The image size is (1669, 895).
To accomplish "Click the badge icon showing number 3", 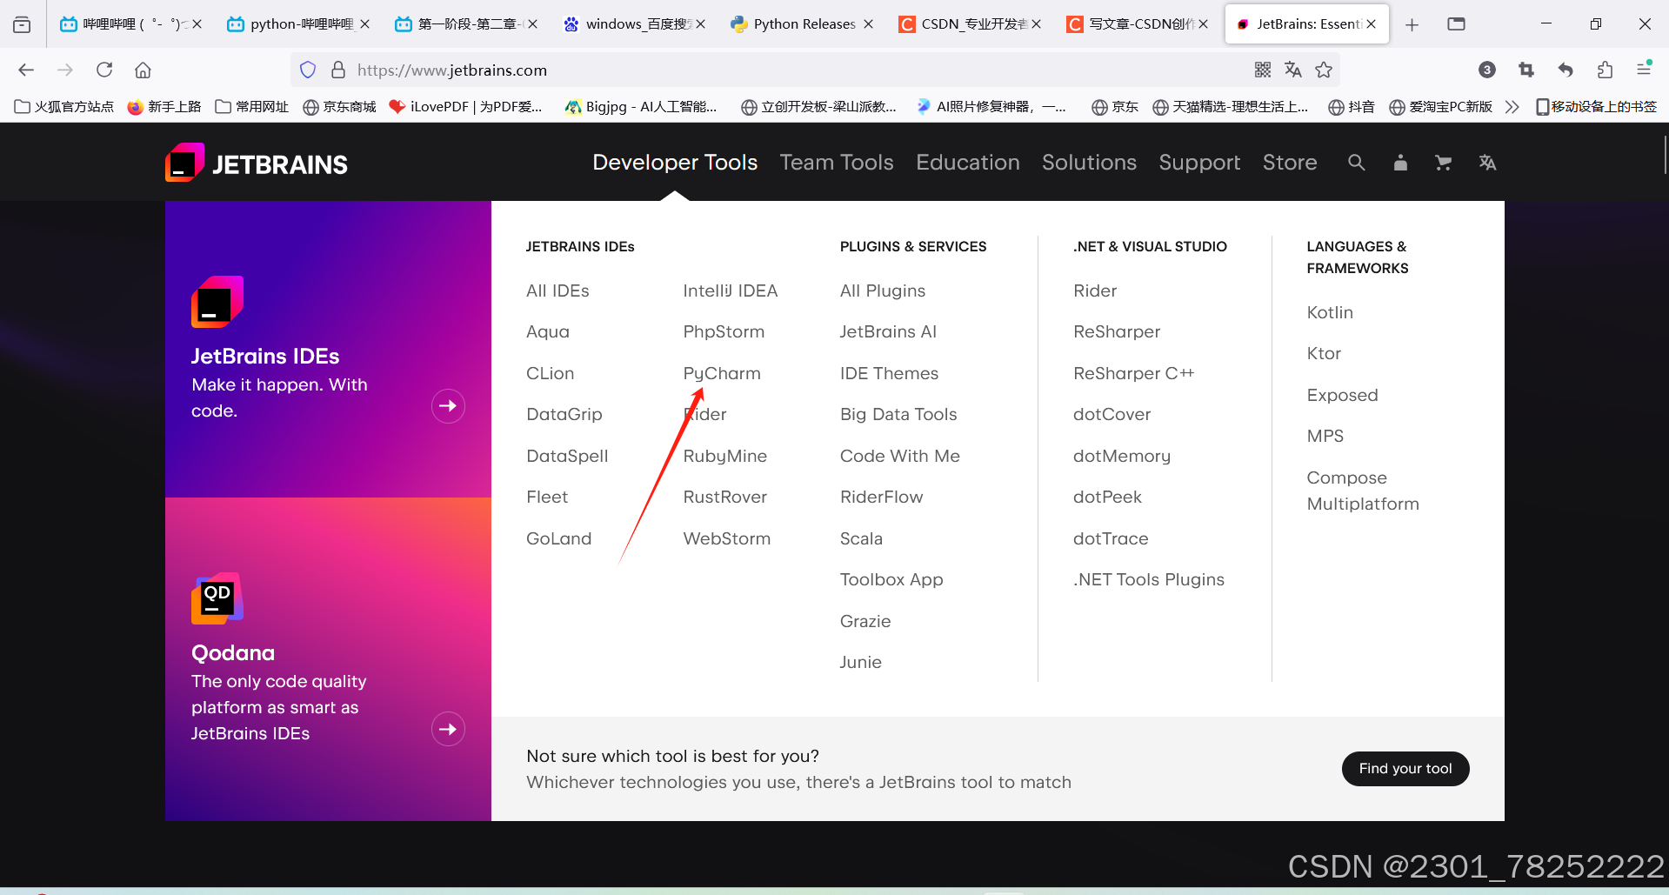I will (x=1487, y=70).
